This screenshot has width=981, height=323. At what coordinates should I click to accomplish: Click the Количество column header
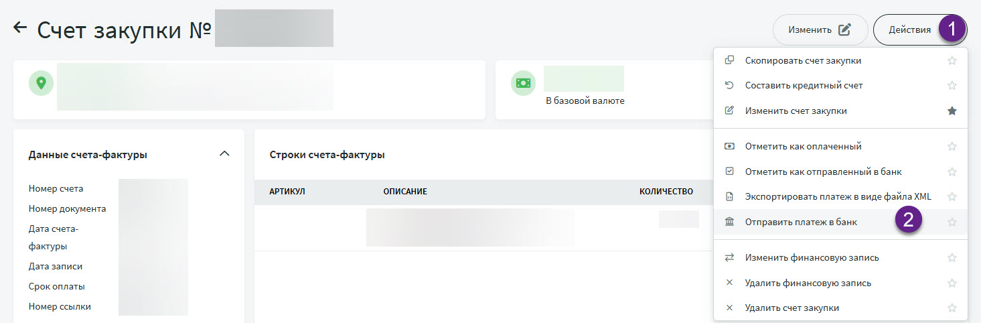(666, 192)
